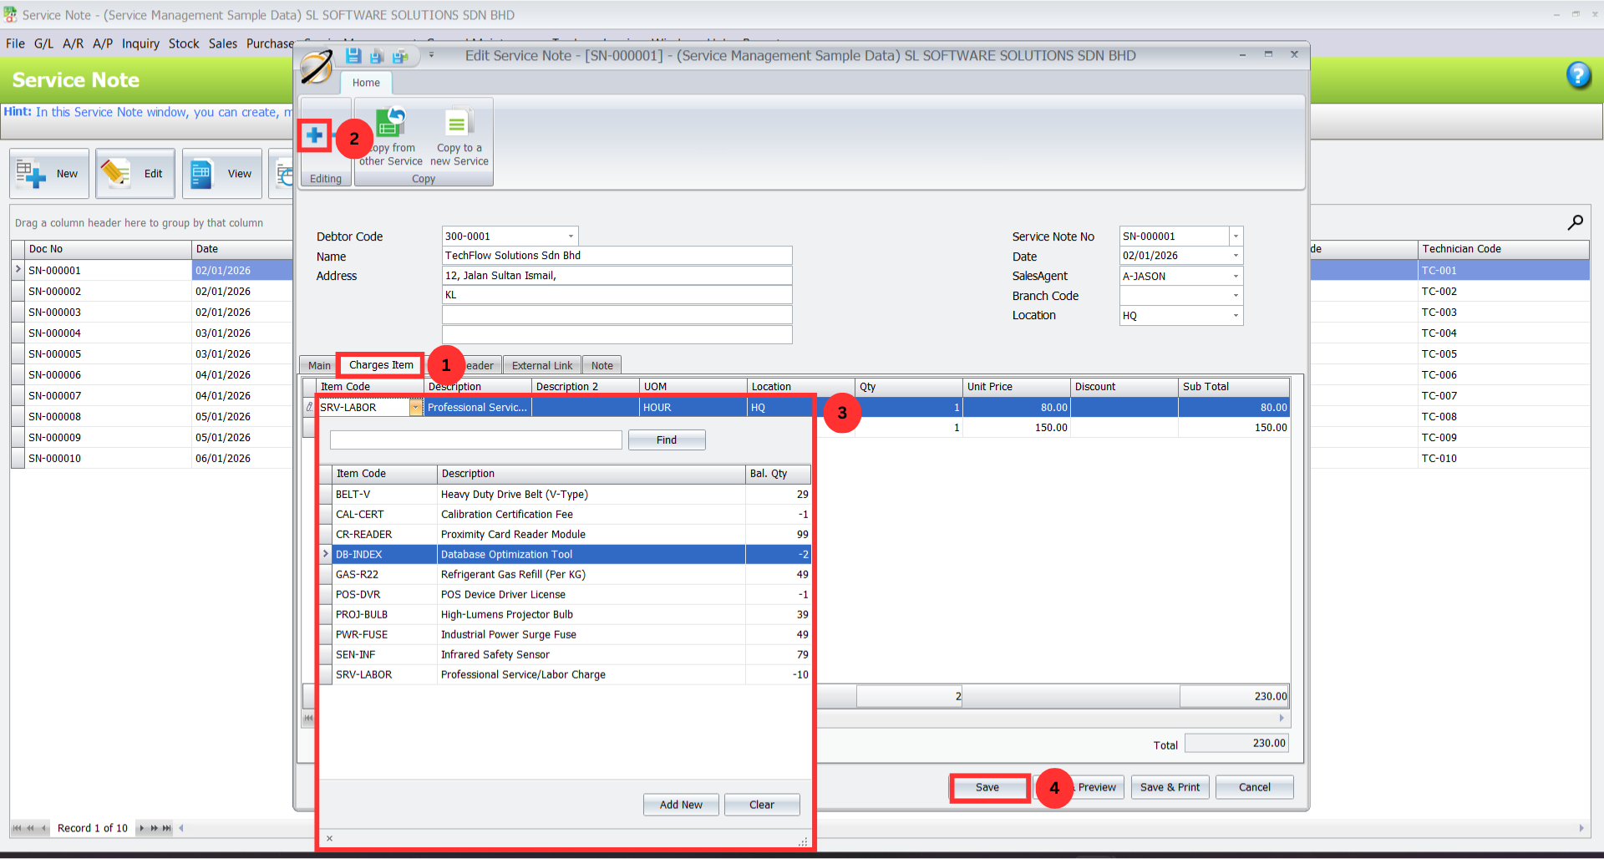Click the round application logo button
The image size is (1604, 859).
[317, 67]
